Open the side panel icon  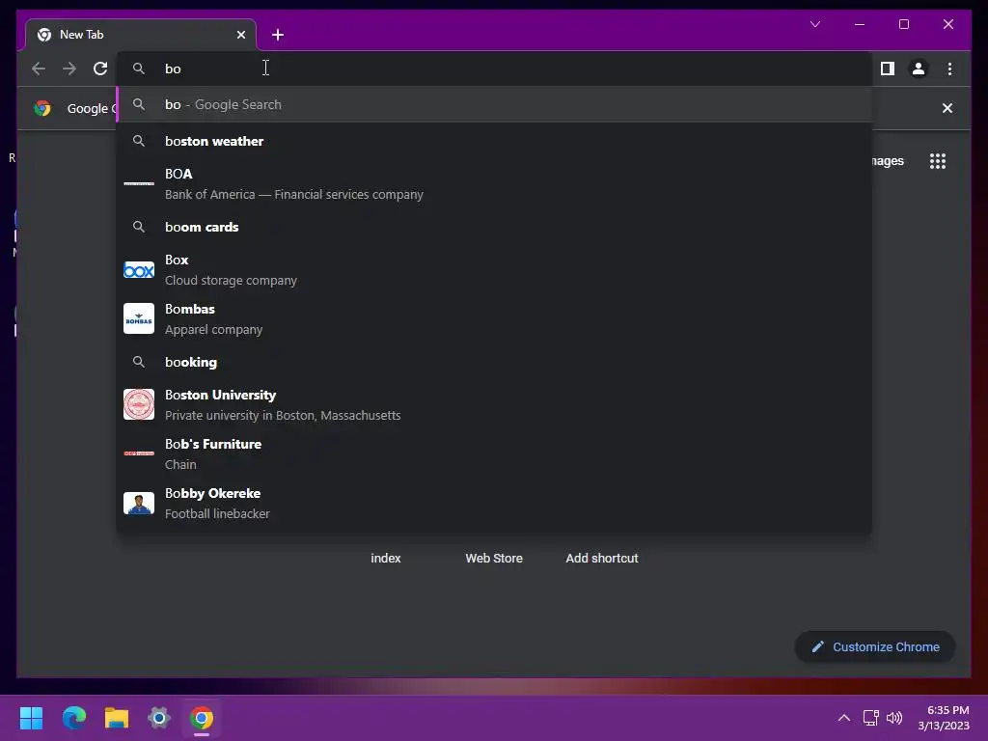888,69
